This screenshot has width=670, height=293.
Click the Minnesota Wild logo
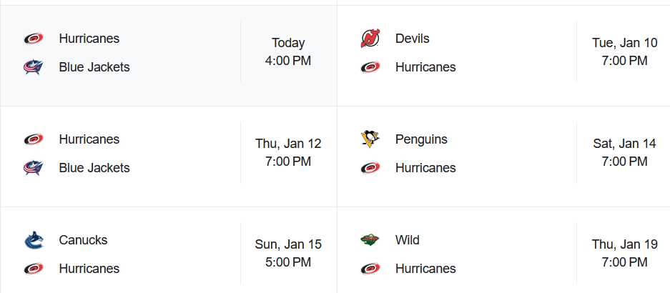coord(370,240)
